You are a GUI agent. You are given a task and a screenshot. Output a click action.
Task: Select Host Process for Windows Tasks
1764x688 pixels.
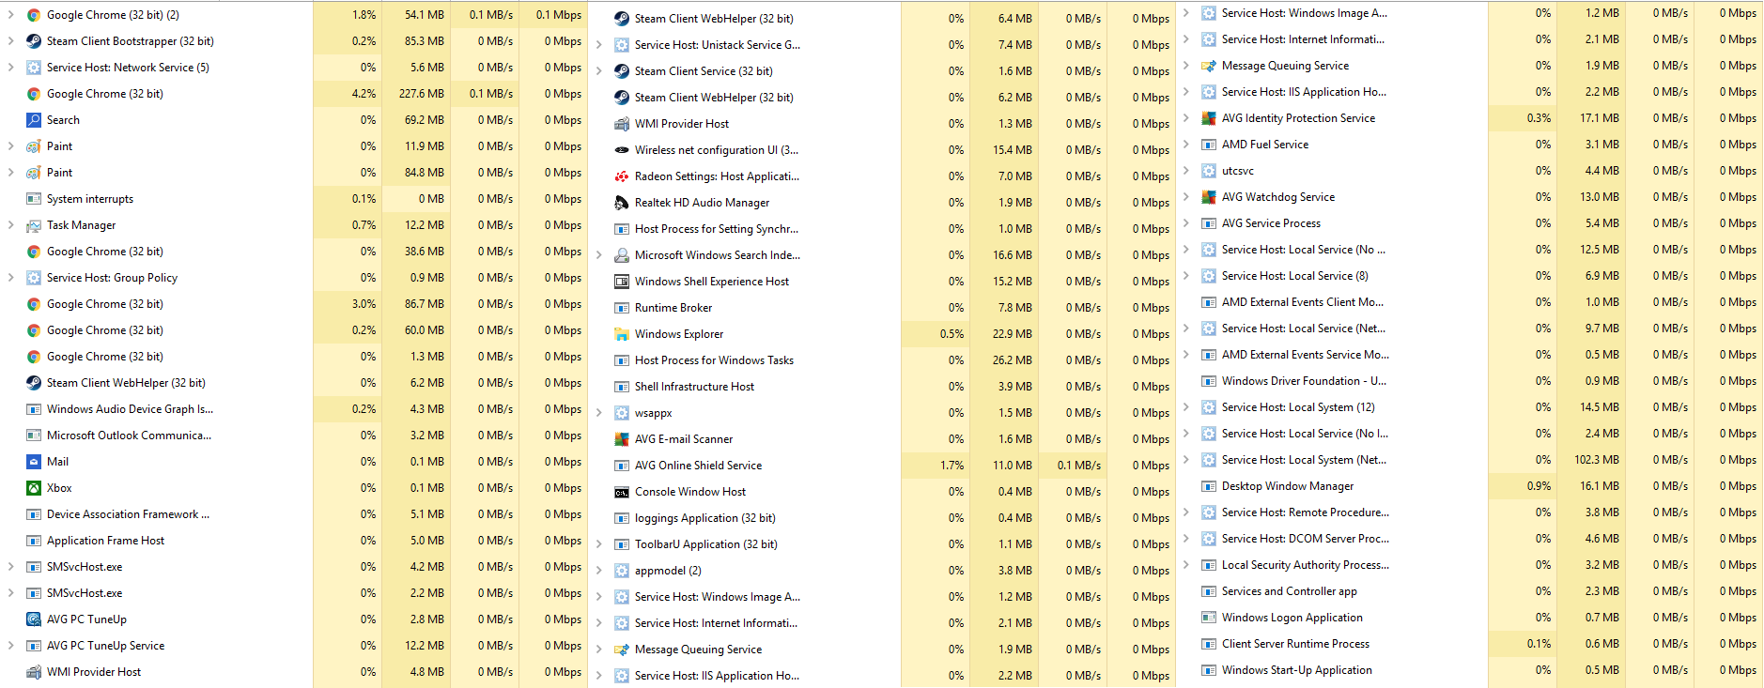pyautogui.click(x=714, y=360)
